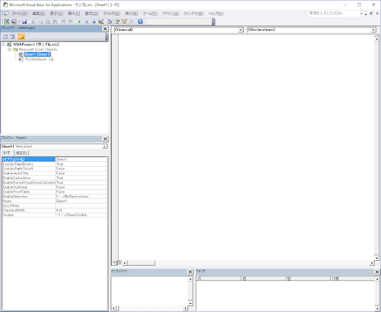Toggle Design Mode icon

(101, 21)
